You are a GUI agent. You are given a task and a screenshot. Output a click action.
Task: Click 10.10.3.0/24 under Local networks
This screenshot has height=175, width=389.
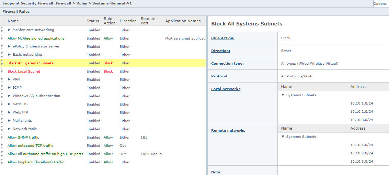pyautogui.click(x=362, y=120)
